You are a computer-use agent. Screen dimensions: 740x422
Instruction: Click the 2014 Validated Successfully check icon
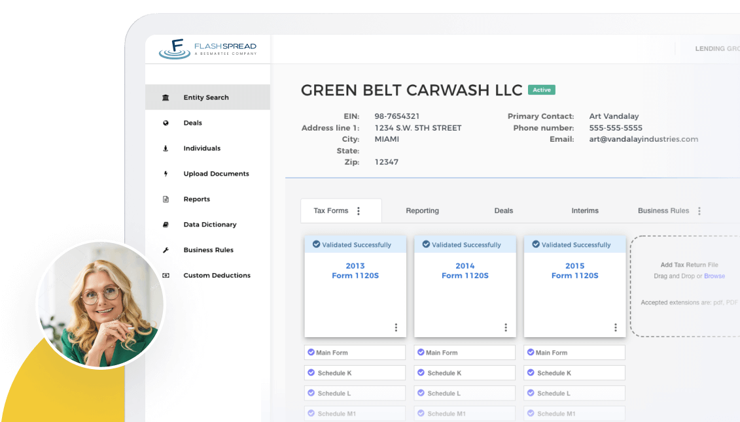pyautogui.click(x=426, y=244)
